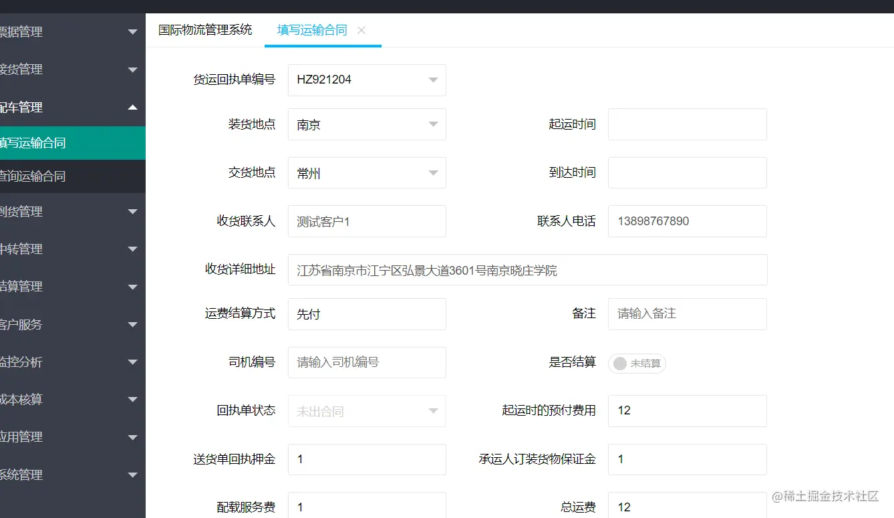Focus the 收货联系人 input field
Screen dimensions: 894x518
(x=367, y=221)
